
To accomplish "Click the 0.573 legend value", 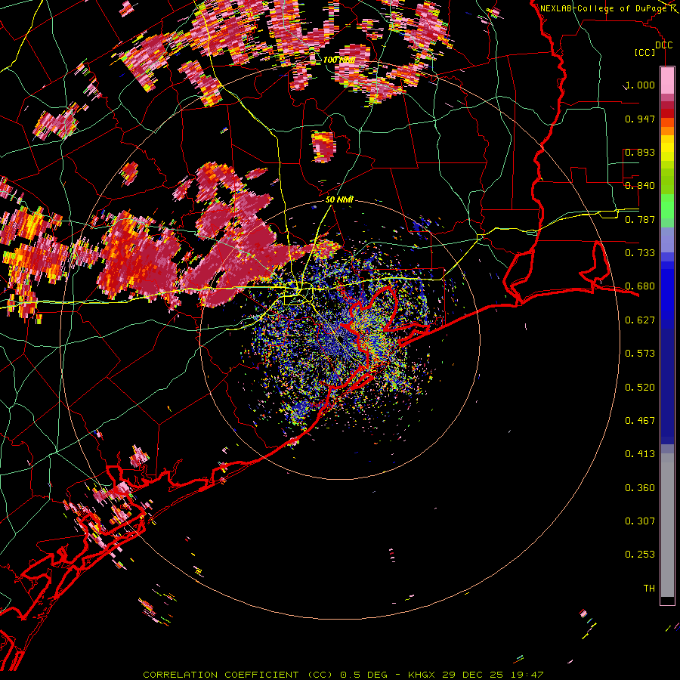I will click(x=640, y=354).
